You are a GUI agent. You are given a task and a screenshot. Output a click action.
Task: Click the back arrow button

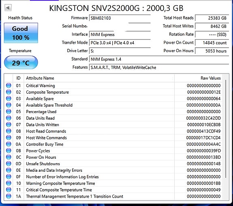click(8, 8)
